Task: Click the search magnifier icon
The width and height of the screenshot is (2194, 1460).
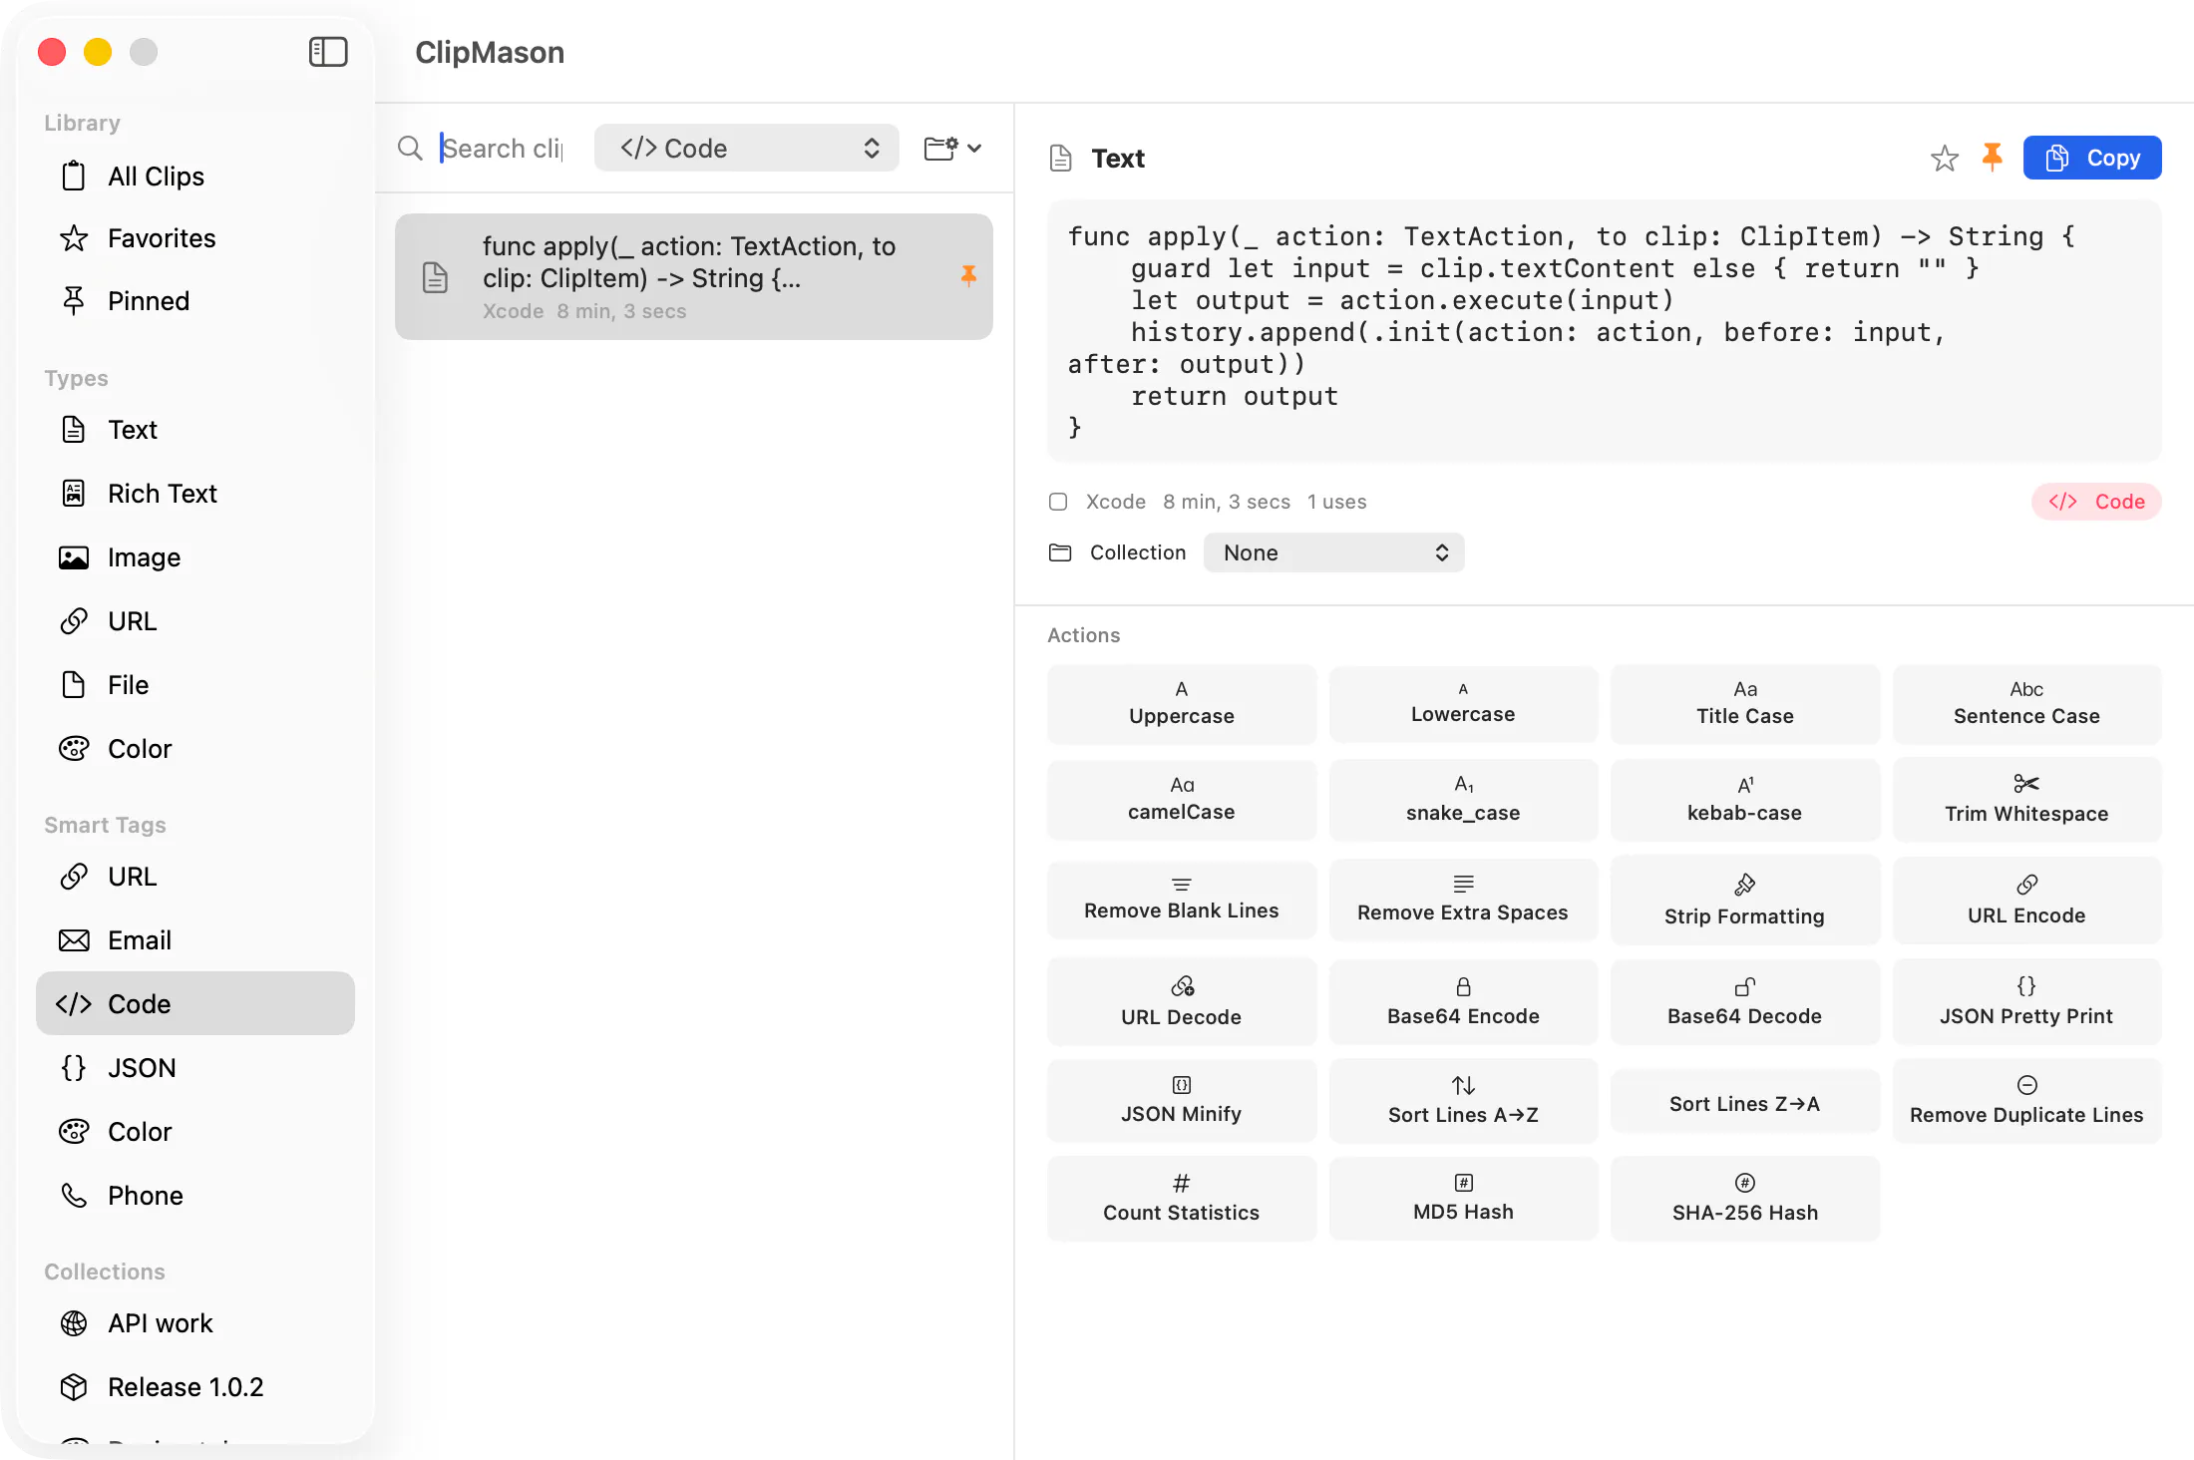Action: 410,149
